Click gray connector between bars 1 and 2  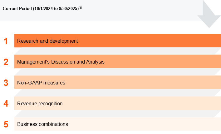pyautogui.click(x=117, y=51)
